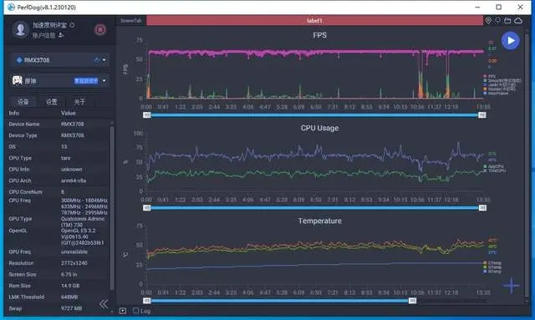
Task: Click the 账户信息 account info link
Action: pos(43,35)
